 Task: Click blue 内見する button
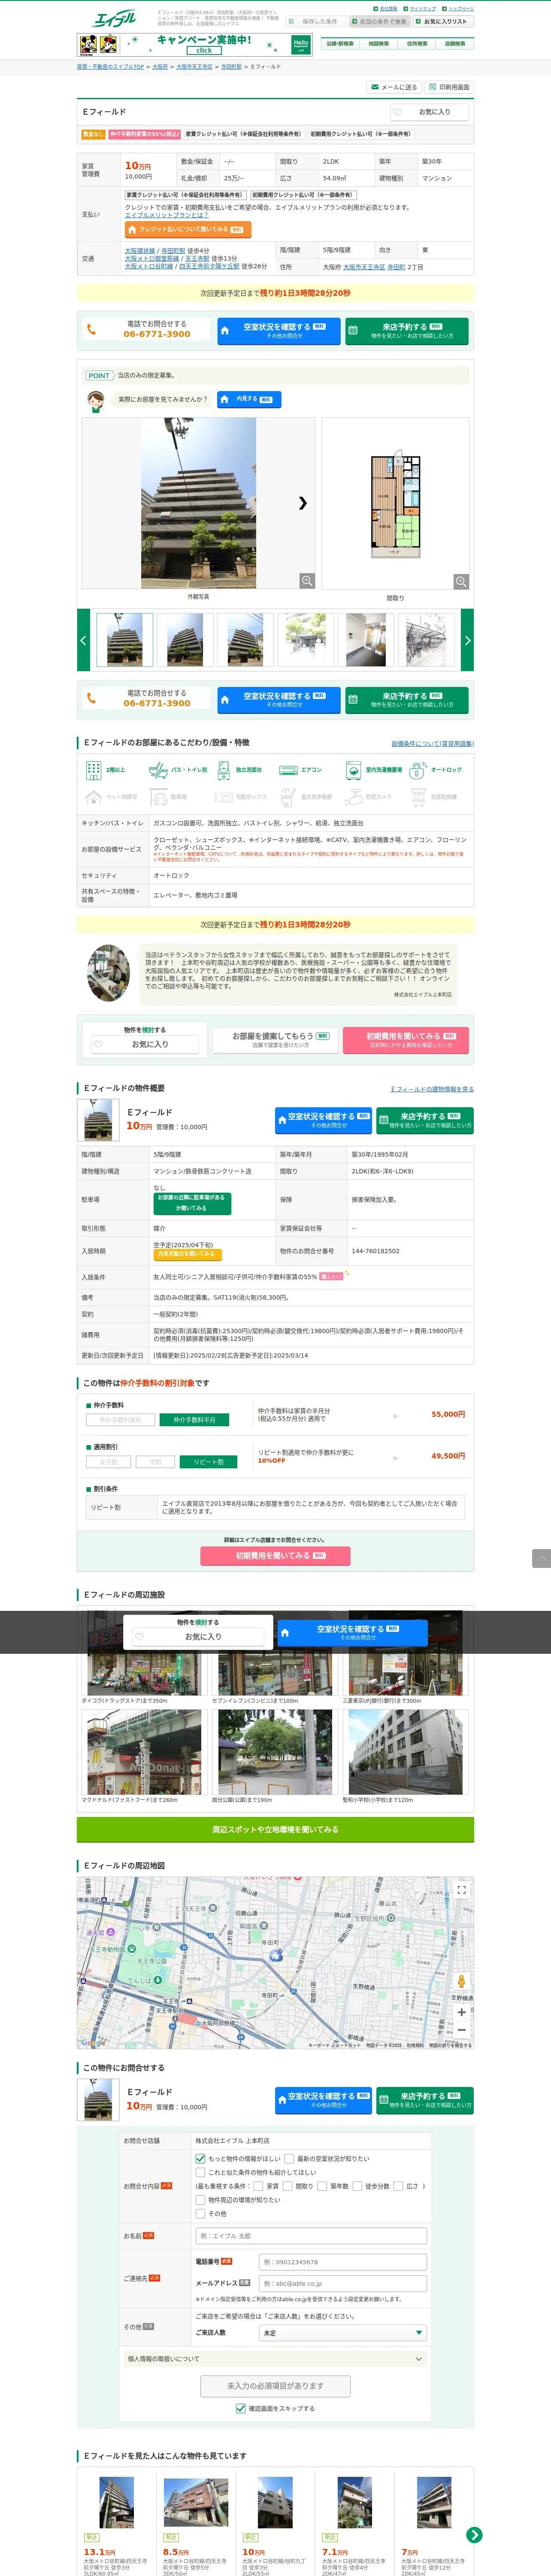249,399
